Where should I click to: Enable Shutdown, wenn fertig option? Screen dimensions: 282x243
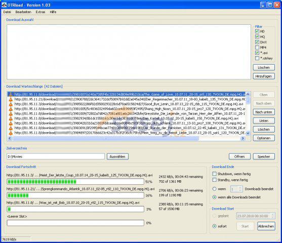pyautogui.click(x=214, y=174)
